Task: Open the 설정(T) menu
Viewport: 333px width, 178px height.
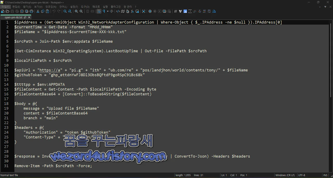Action: coord(74,7)
